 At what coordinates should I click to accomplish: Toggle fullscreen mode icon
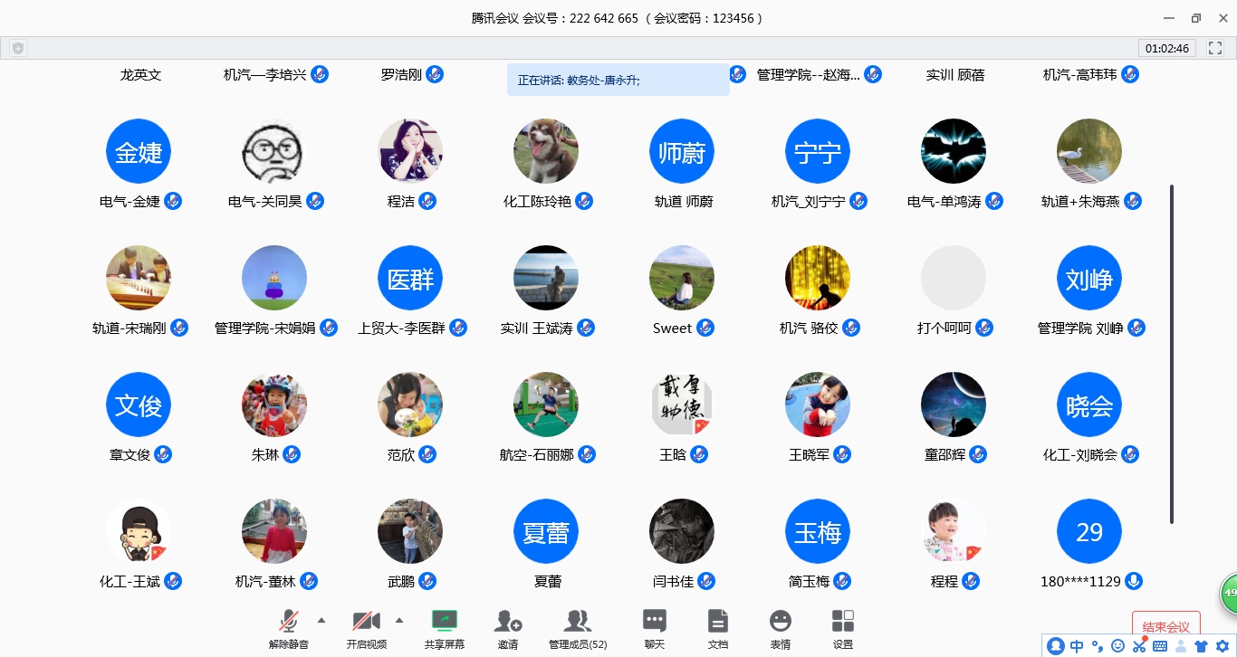(1215, 48)
